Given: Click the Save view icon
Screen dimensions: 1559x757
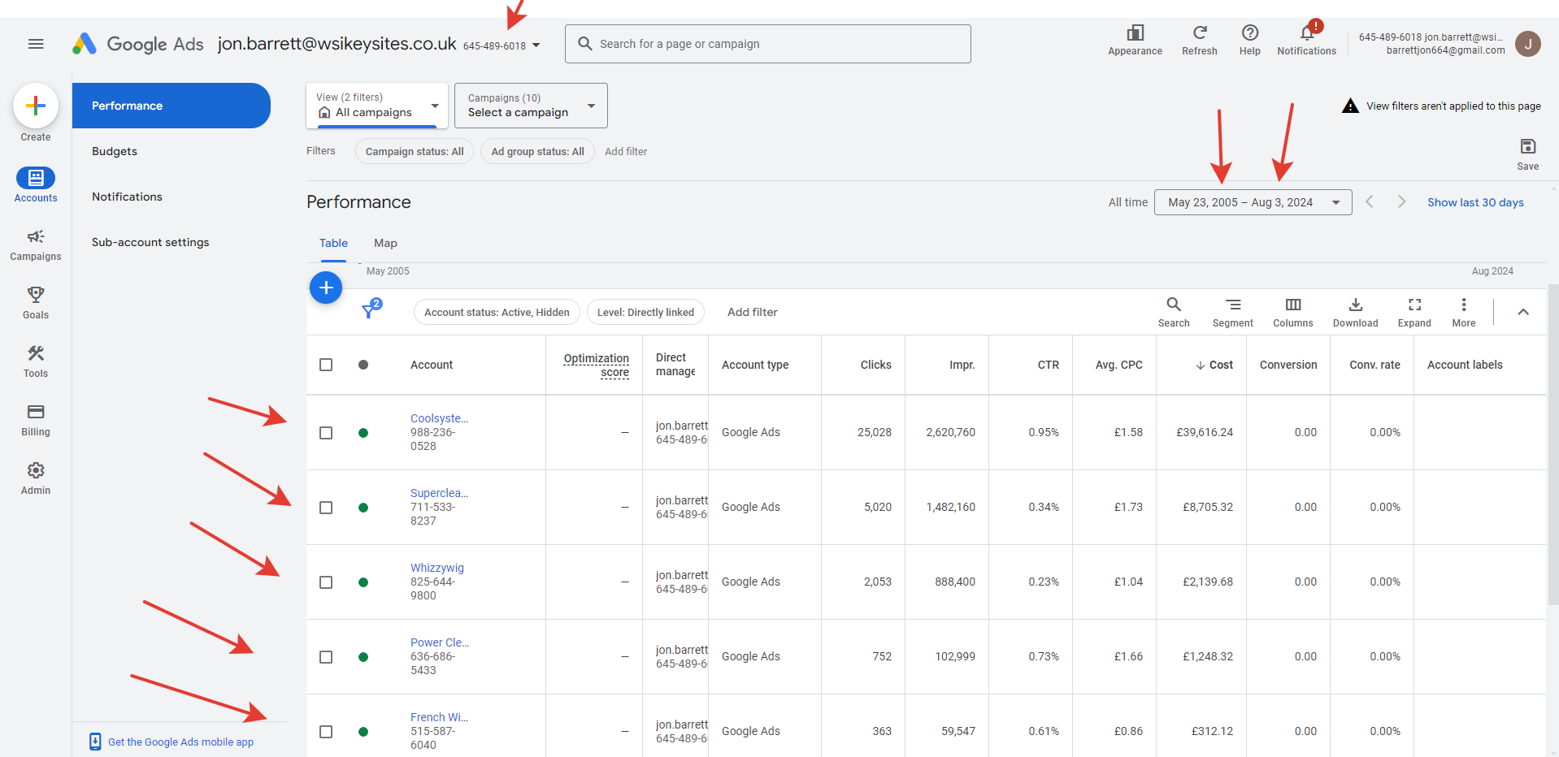Looking at the screenshot, I should point(1528,146).
